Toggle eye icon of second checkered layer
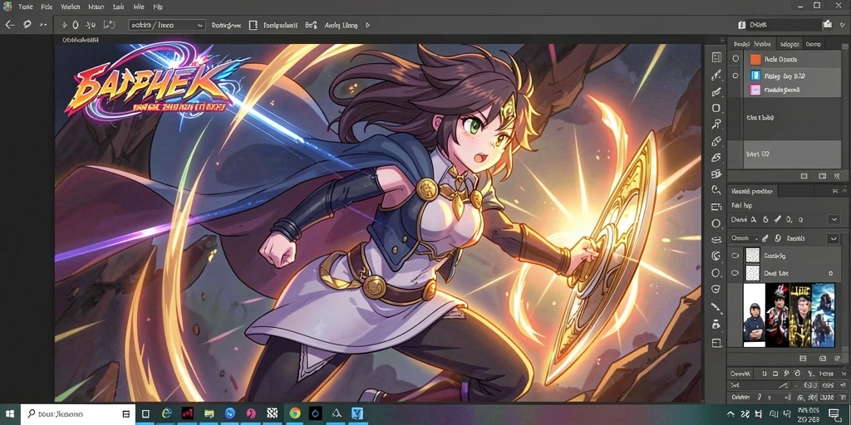The height and width of the screenshot is (425, 851). 735,273
